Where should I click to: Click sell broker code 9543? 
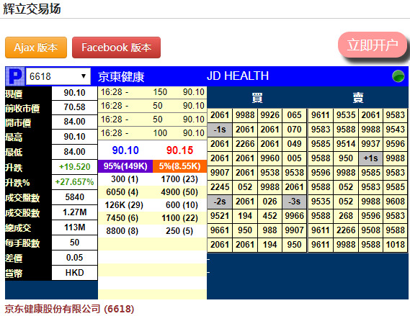[x=396, y=130]
